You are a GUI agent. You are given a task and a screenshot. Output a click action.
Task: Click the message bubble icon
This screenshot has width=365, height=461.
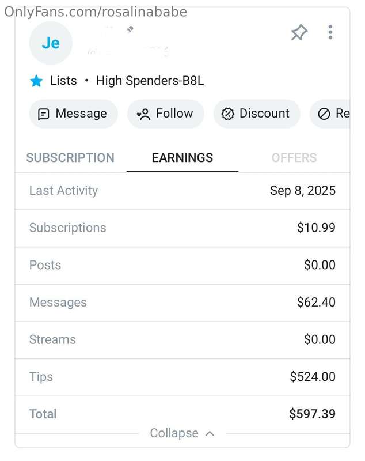43,114
